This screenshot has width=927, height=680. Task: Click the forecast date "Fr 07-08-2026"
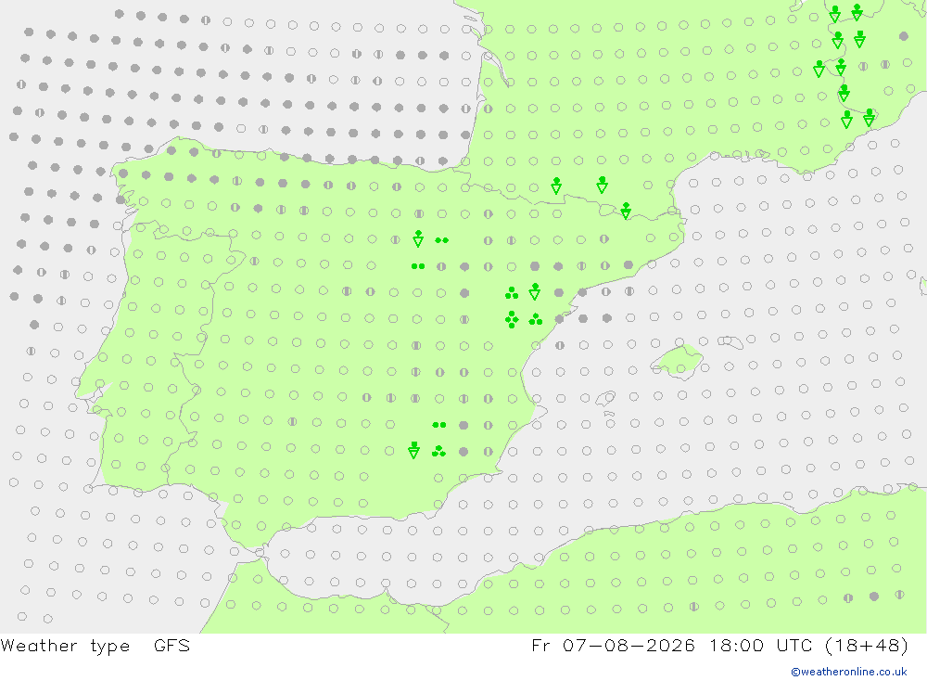[x=613, y=645]
